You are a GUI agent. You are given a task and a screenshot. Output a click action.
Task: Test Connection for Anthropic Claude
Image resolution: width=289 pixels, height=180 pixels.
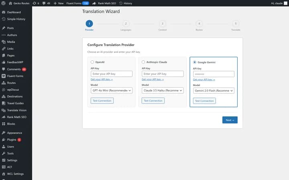point(153,101)
